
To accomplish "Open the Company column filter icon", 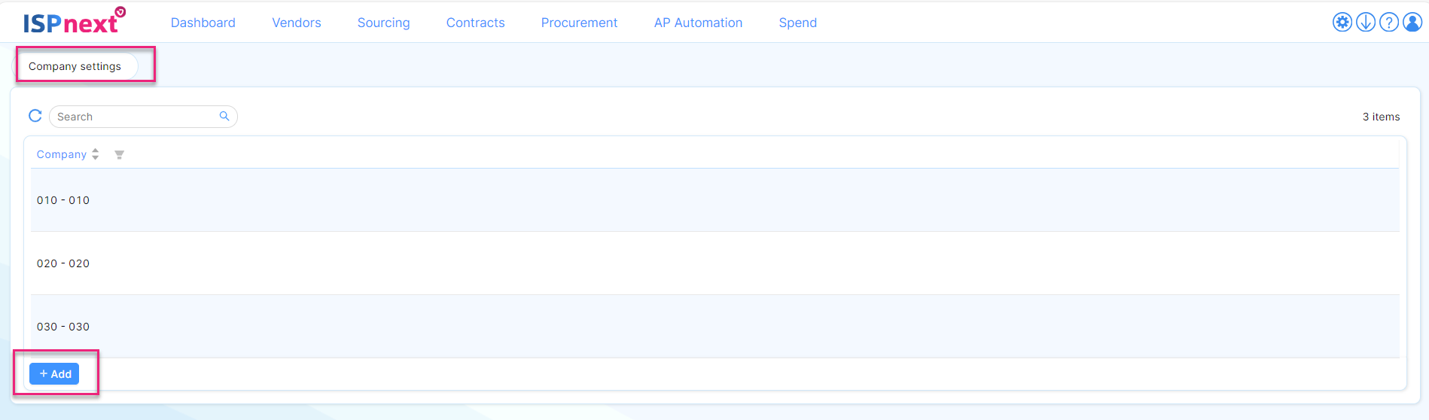I will coord(119,155).
